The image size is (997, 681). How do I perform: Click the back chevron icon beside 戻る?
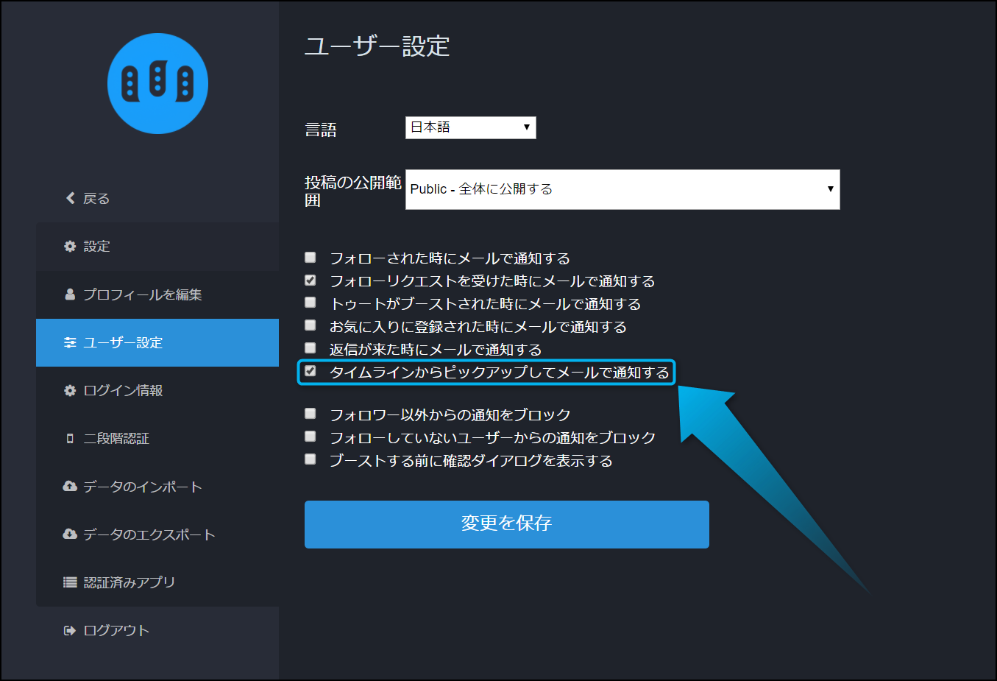(71, 198)
